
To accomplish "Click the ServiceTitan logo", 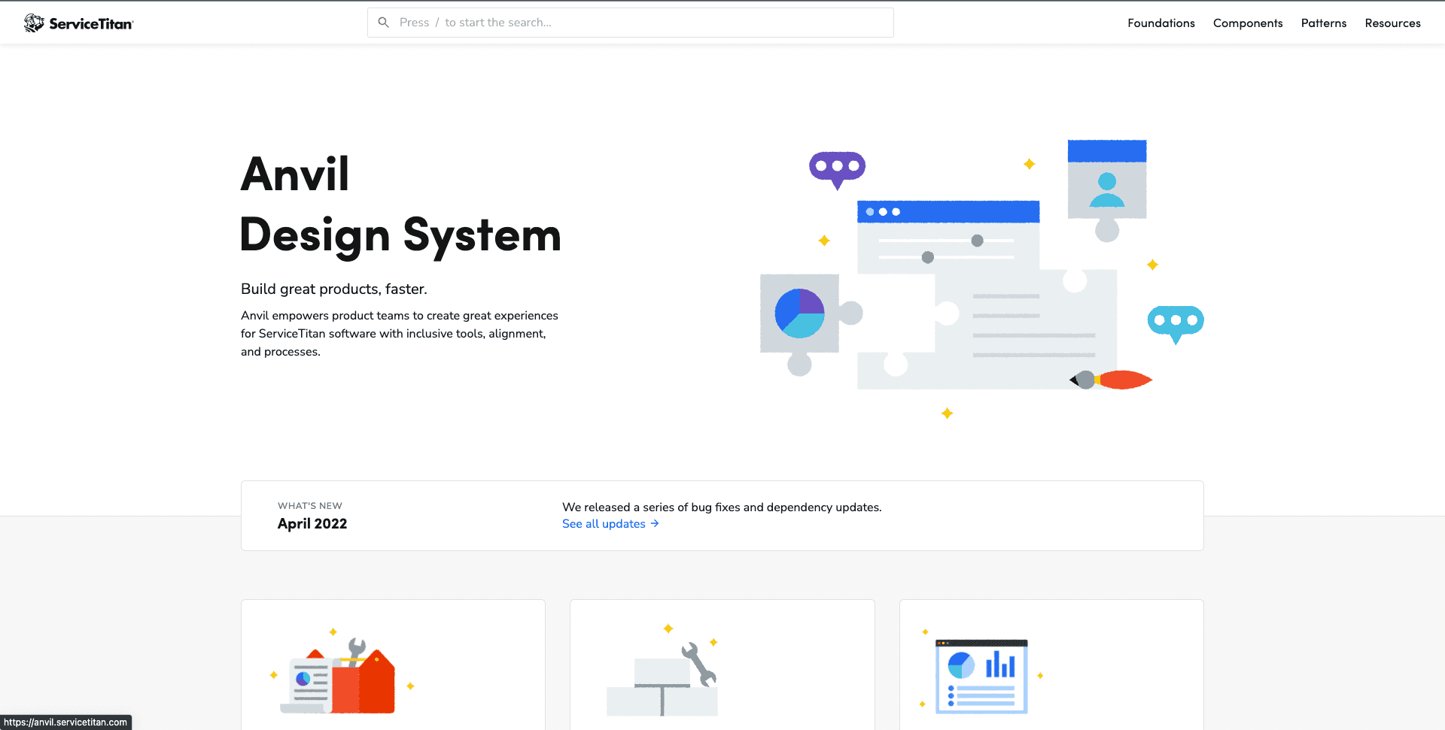I will (78, 23).
